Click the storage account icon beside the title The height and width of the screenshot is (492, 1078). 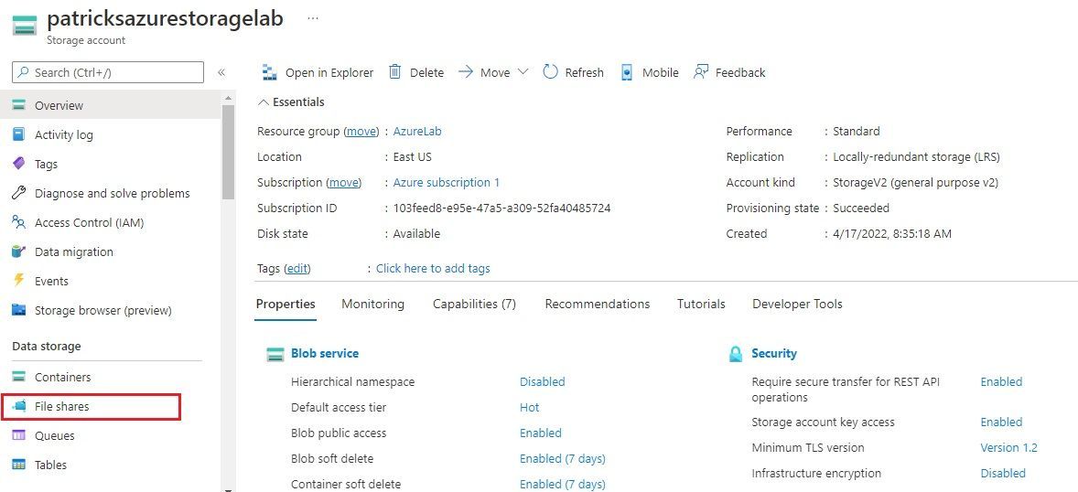point(25,27)
